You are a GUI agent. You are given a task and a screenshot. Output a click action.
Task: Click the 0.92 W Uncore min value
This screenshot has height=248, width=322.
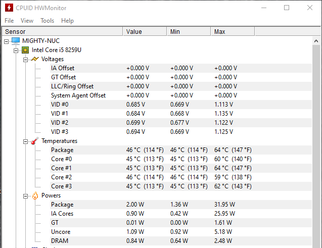179,232
